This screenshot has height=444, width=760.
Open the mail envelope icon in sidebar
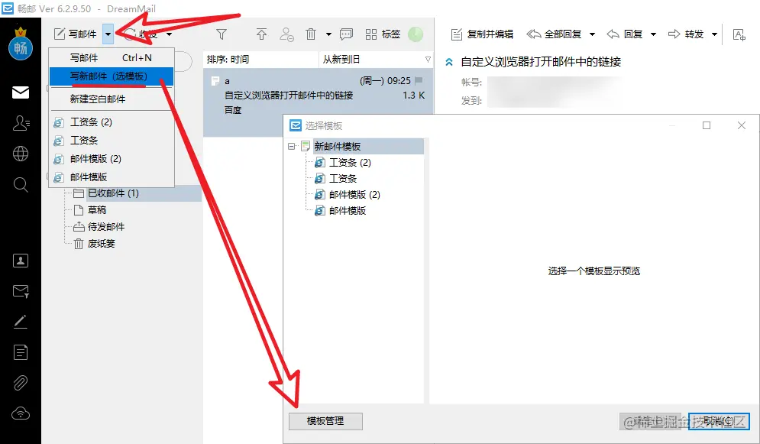point(21,92)
